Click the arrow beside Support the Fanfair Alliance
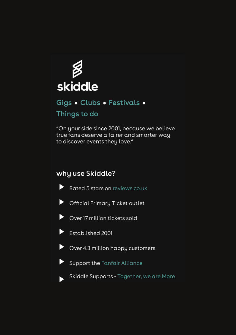 (x=62, y=262)
